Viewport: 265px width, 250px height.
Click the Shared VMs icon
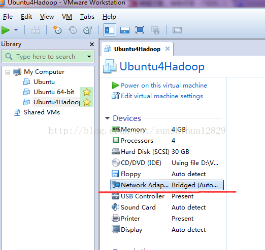[x=17, y=112]
